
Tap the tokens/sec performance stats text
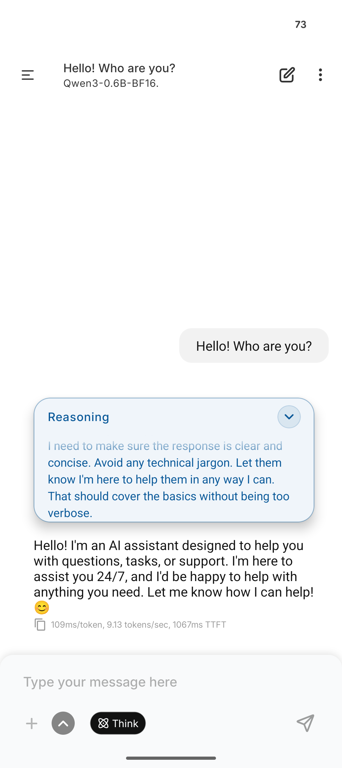pyautogui.click(x=138, y=624)
